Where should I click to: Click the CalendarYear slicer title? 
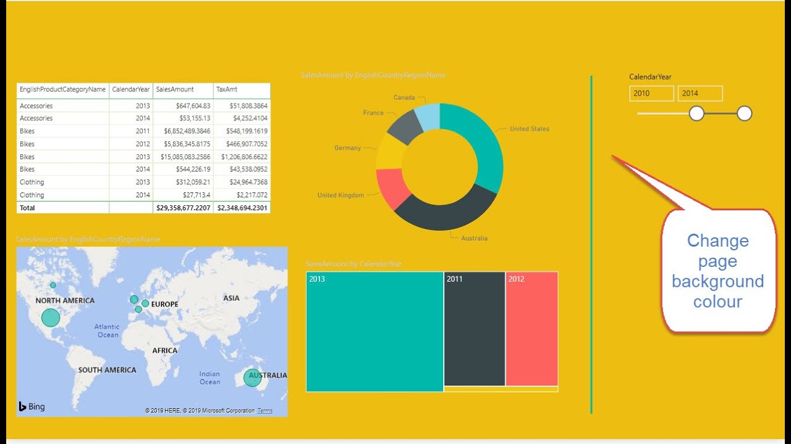pyautogui.click(x=650, y=77)
